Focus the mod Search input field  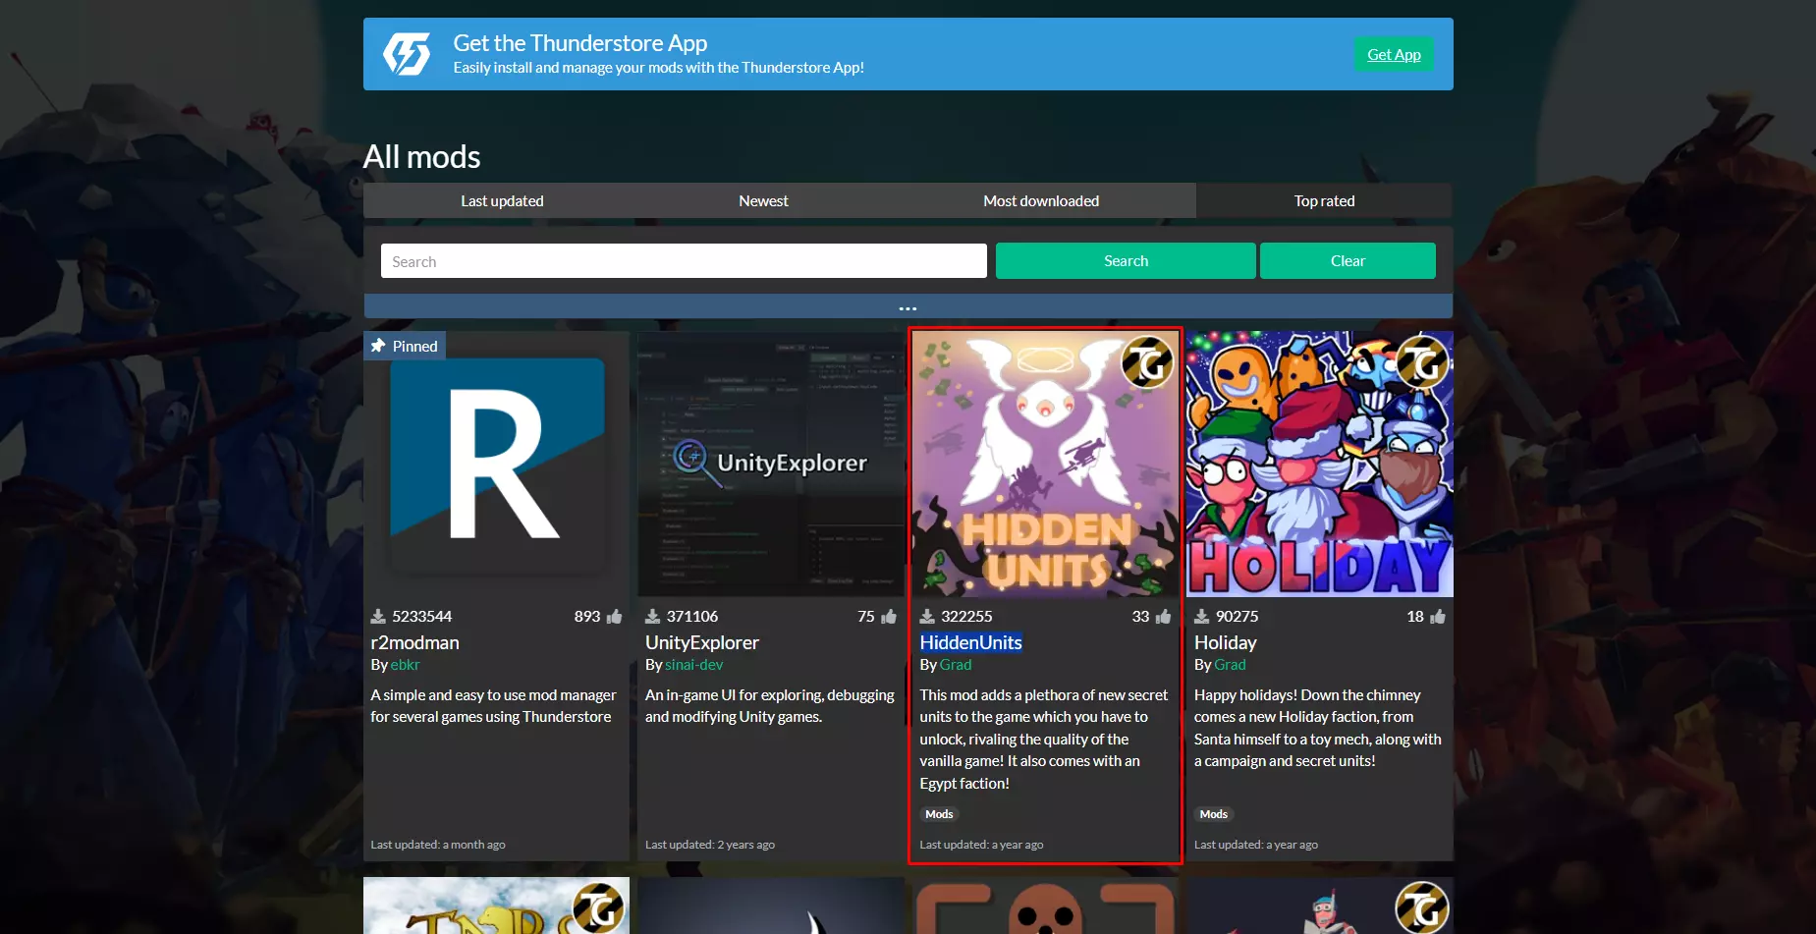684,261
